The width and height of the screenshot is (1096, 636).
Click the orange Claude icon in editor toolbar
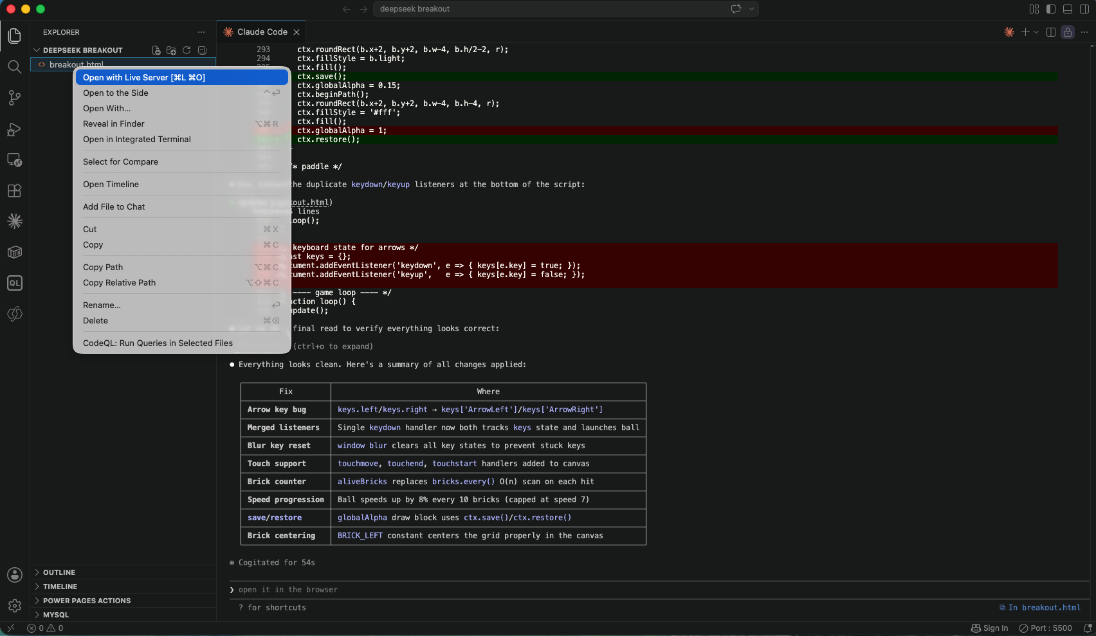1009,32
